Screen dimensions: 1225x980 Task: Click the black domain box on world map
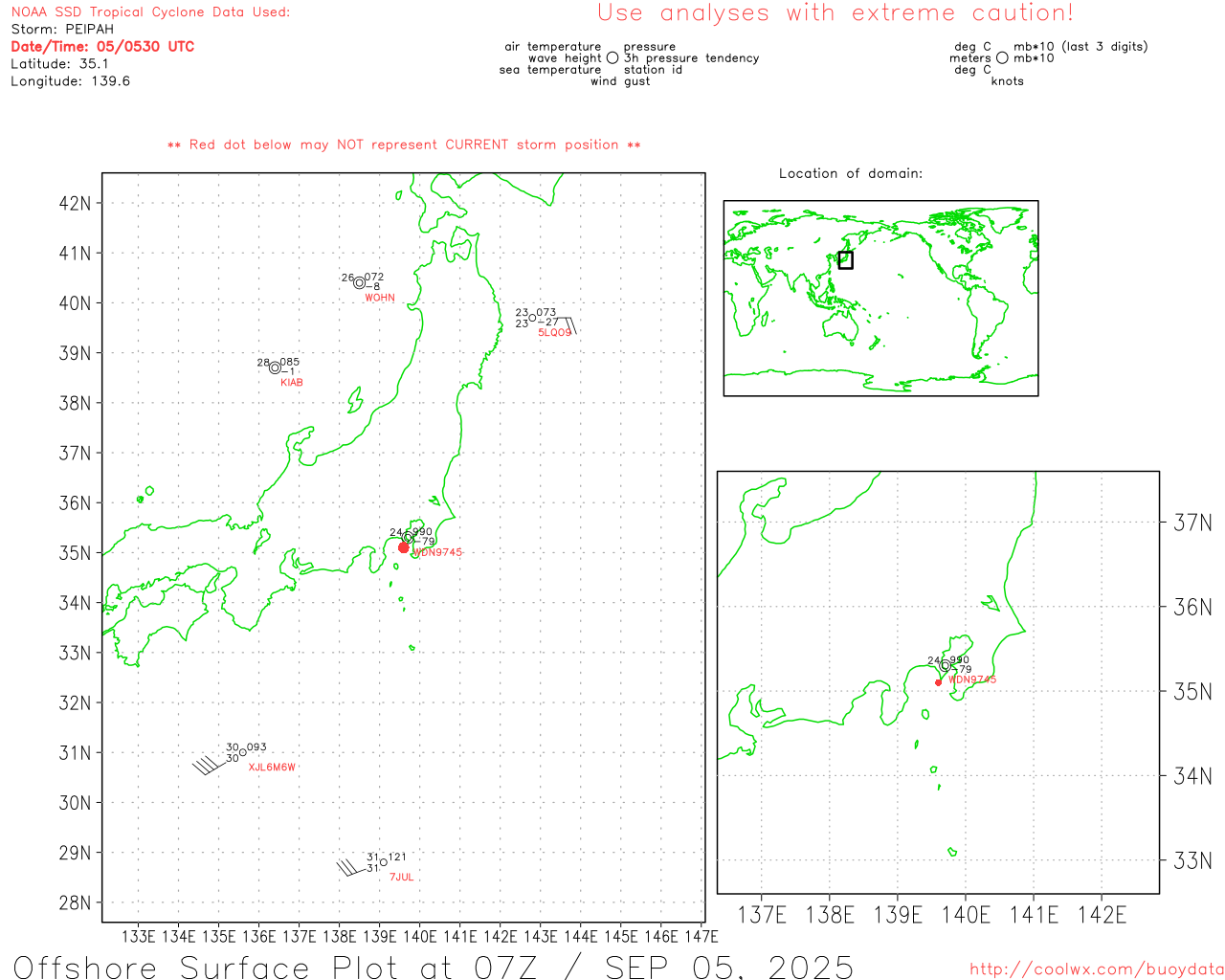(845, 259)
